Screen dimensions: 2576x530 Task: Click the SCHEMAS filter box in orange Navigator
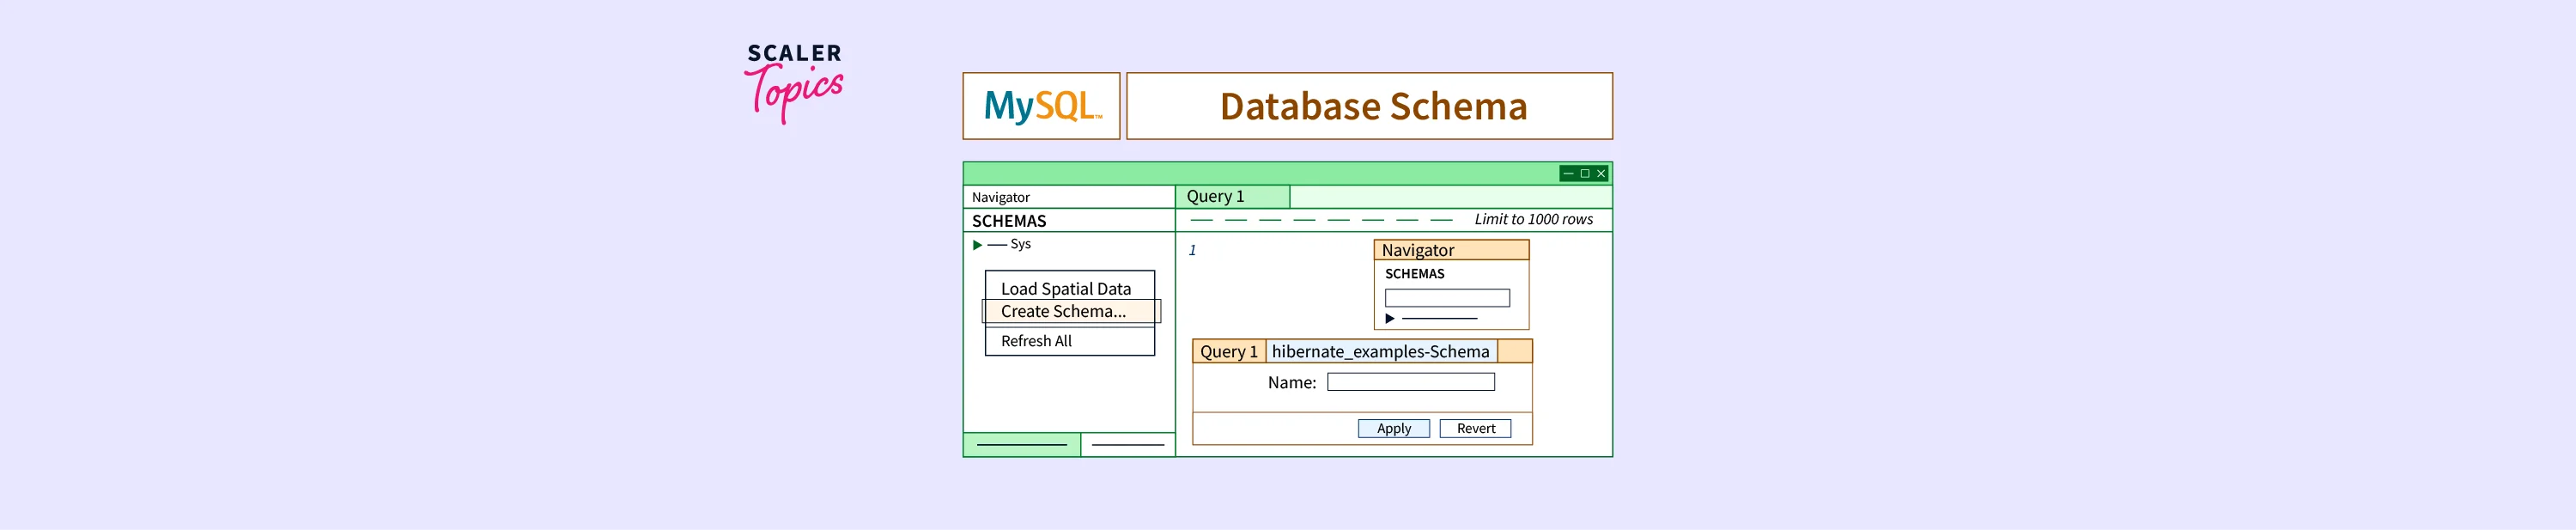1446,298
